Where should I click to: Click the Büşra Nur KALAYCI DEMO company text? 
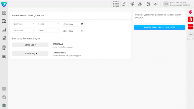[x=180, y=5]
